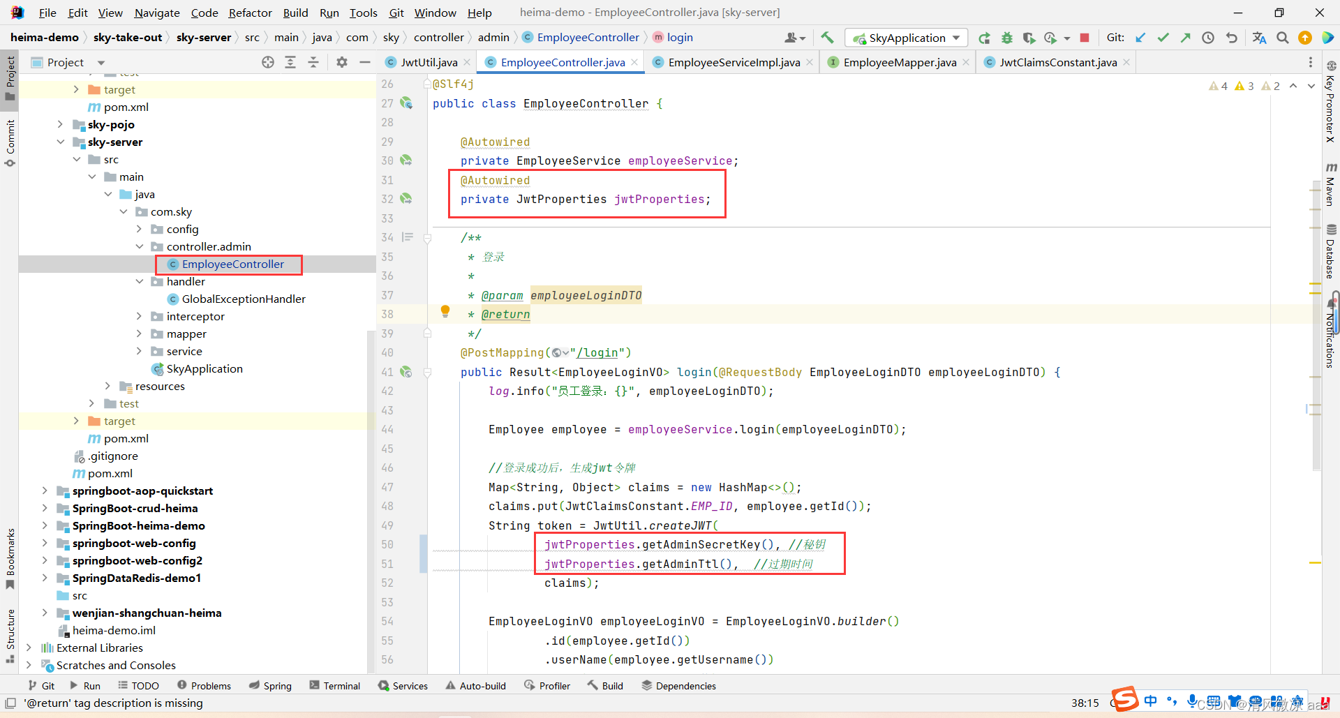Collapse the sky-server module node

[x=61, y=142]
